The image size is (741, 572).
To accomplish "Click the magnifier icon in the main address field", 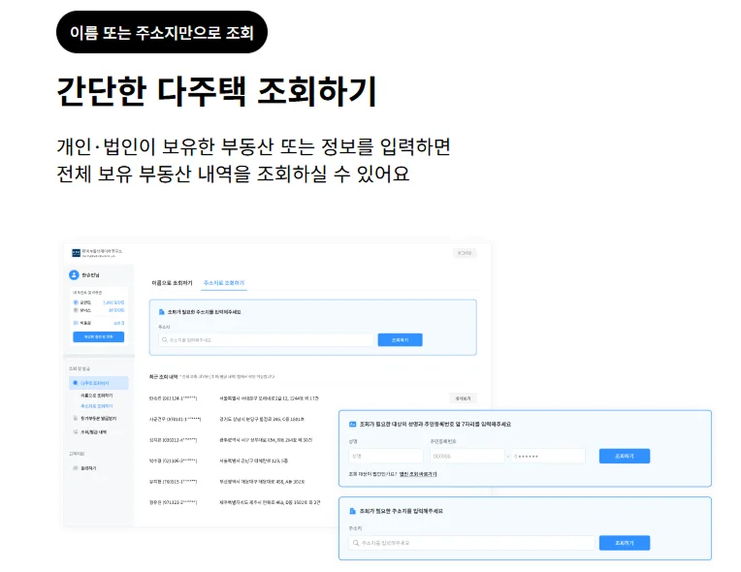I will (165, 340).
